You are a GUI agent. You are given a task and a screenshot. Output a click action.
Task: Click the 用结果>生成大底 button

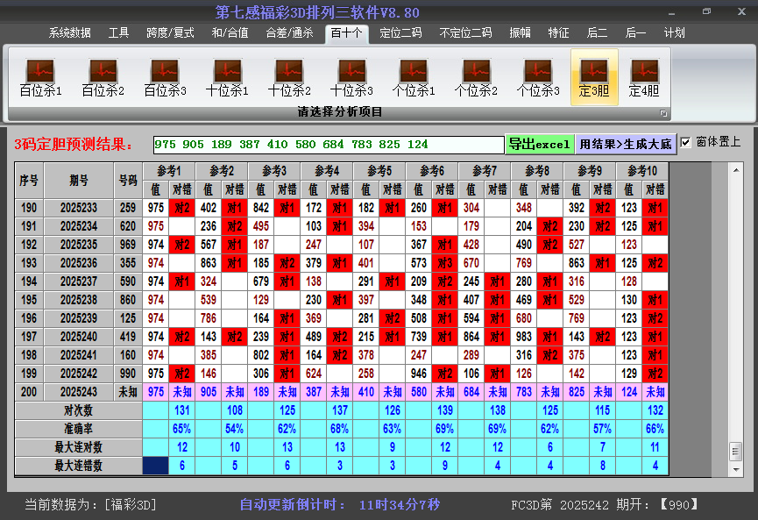tap(626, 144)
